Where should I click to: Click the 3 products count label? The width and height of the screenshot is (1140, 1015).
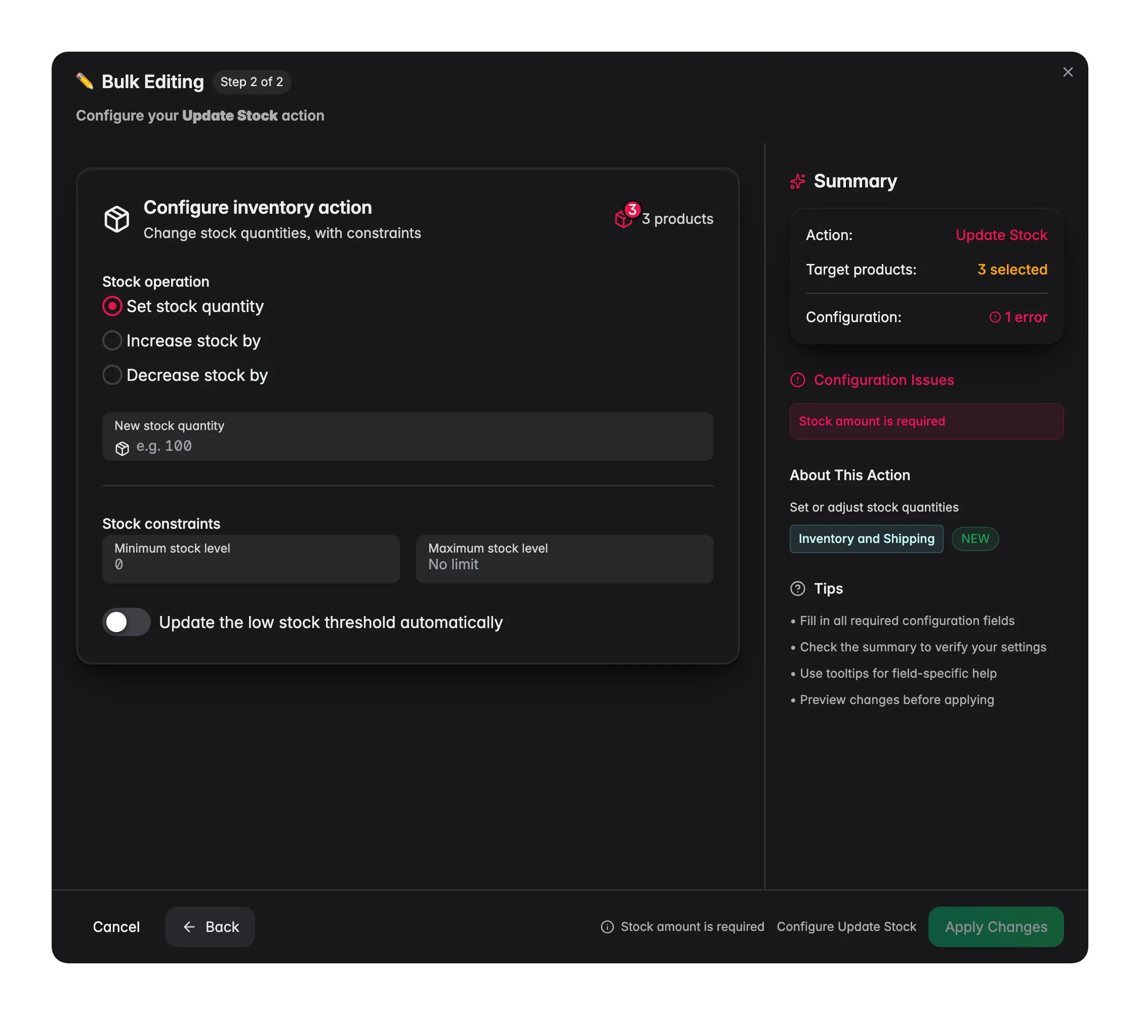(x=677, y=219)
